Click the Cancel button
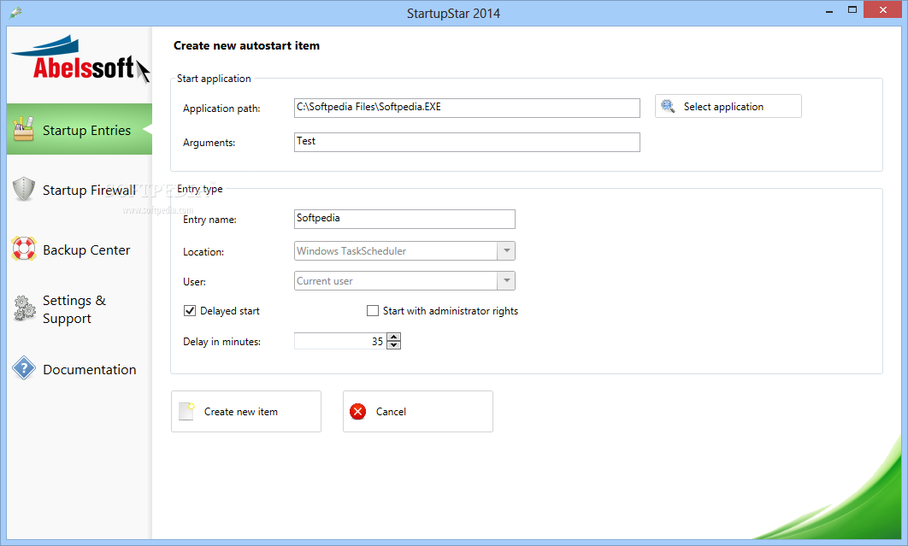The width and height of the screenshot is (908, 546). pos(417,411)
